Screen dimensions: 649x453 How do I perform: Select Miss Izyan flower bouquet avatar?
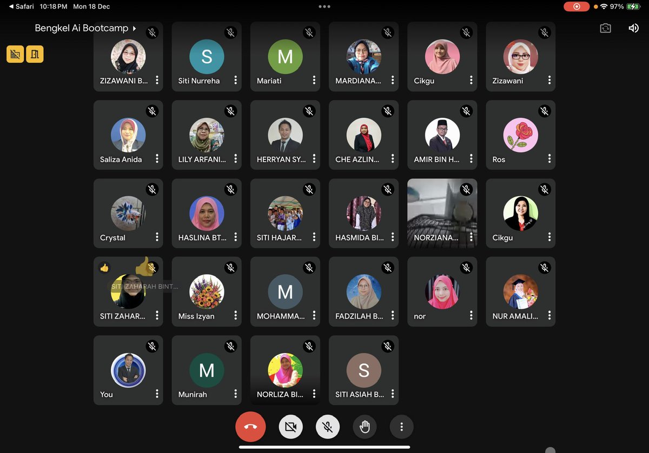pos(207,291)
